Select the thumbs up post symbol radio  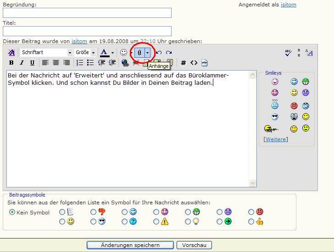click(251, 222)
